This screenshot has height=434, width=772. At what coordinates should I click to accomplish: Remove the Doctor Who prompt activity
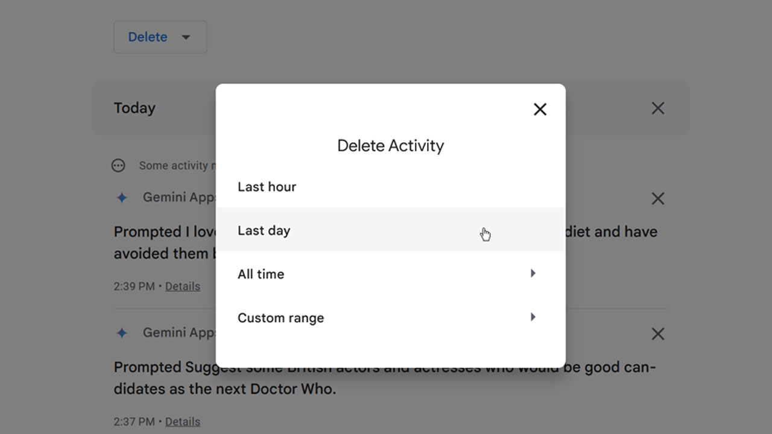(x=658, y=333)
